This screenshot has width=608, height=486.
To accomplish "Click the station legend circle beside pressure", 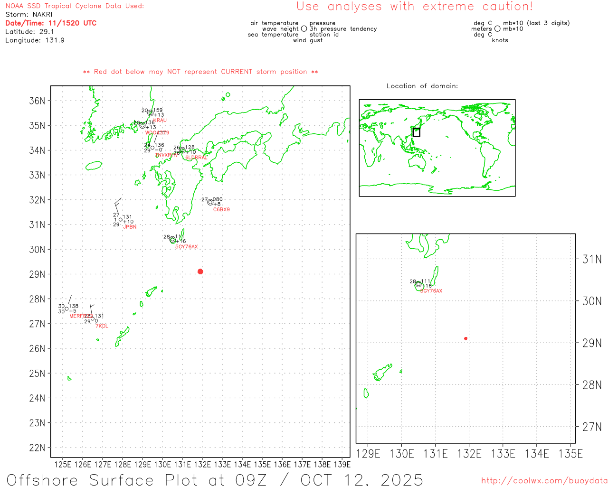I will (x=304, y=29).
